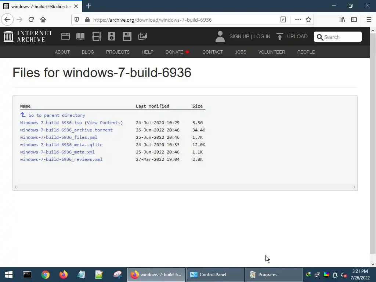
Task: Click the forward navigation arrow
Action: [x=20, y=20]
